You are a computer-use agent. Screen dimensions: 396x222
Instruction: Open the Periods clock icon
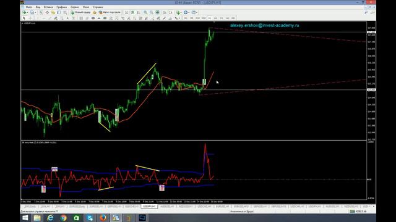[x=186, y=12]
